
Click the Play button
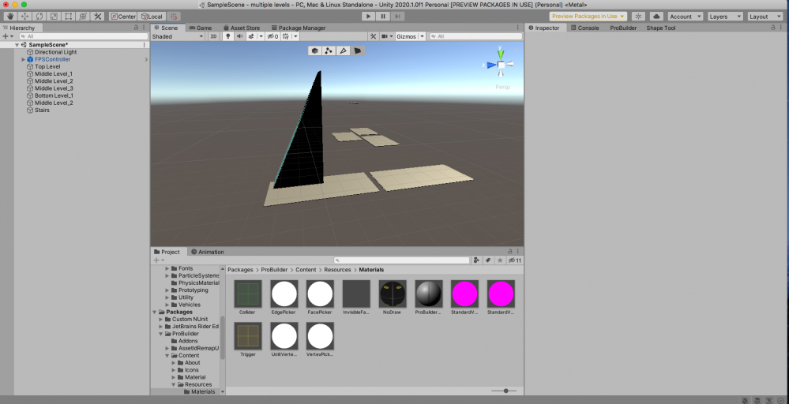tap(368, 17)
